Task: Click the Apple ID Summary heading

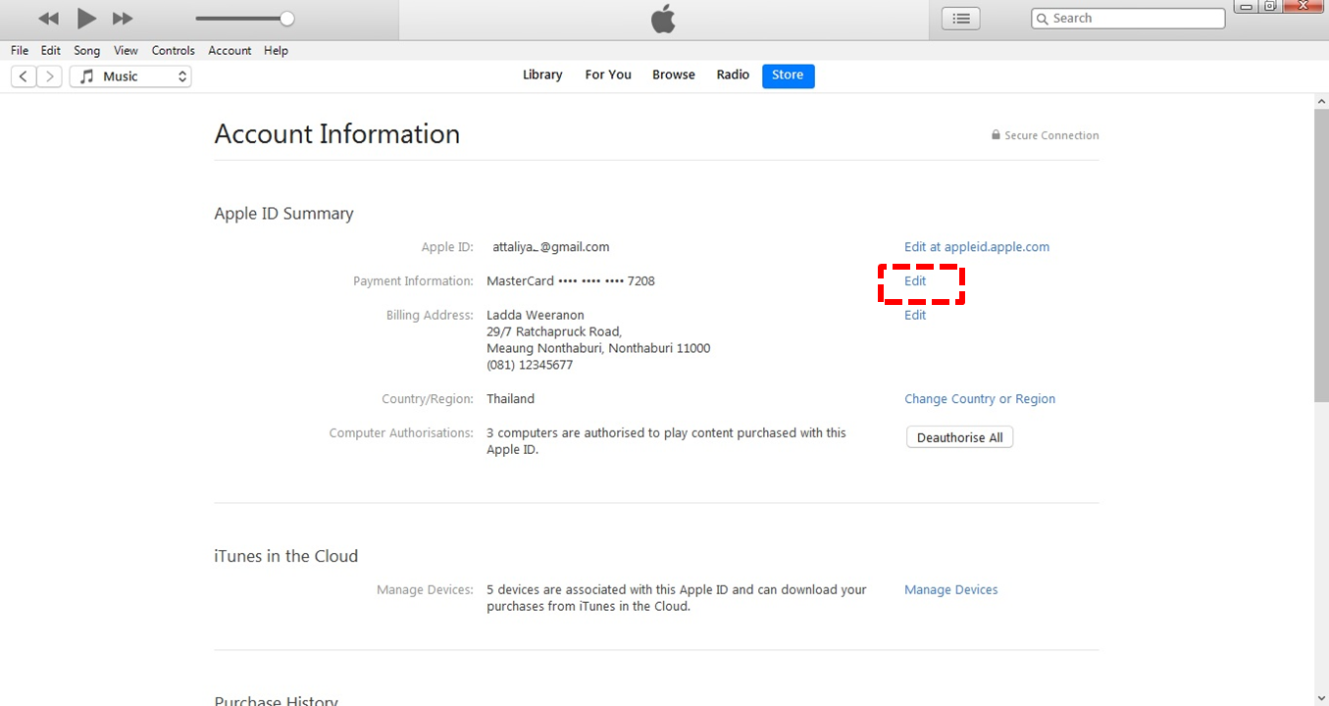Action: pyautogui.click(x=283, y=214)
